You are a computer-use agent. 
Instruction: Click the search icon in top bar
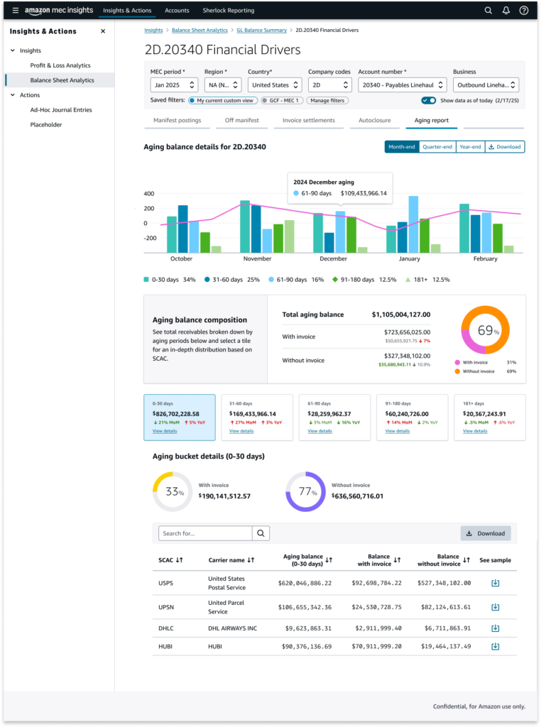pyautogui.click(x=488, y=10)
